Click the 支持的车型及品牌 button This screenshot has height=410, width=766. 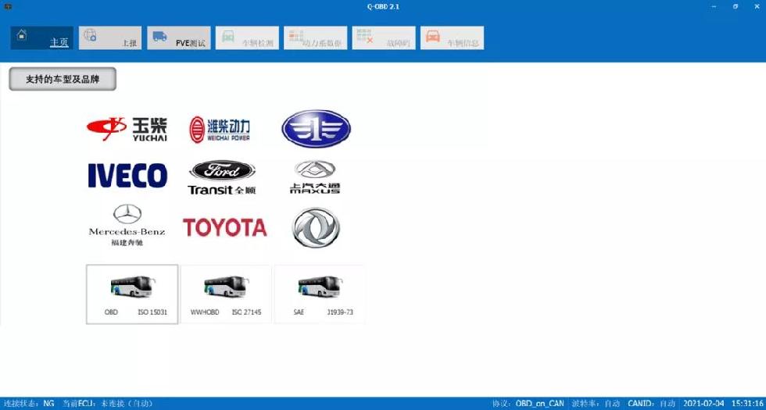coord(63,79)
